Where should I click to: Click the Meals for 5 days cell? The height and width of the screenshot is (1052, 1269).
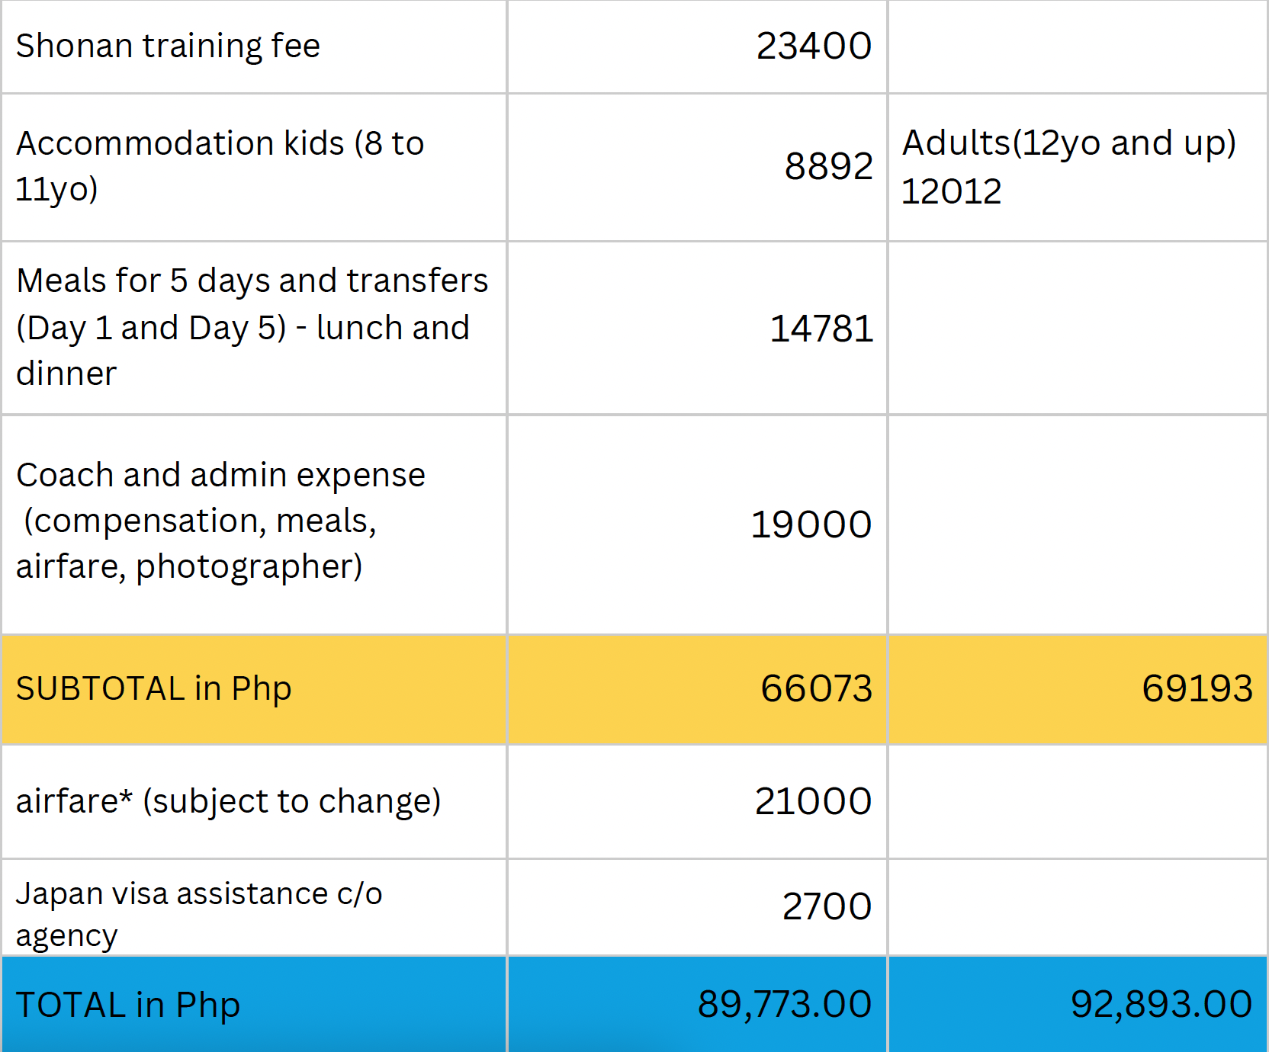click(252, 327)
